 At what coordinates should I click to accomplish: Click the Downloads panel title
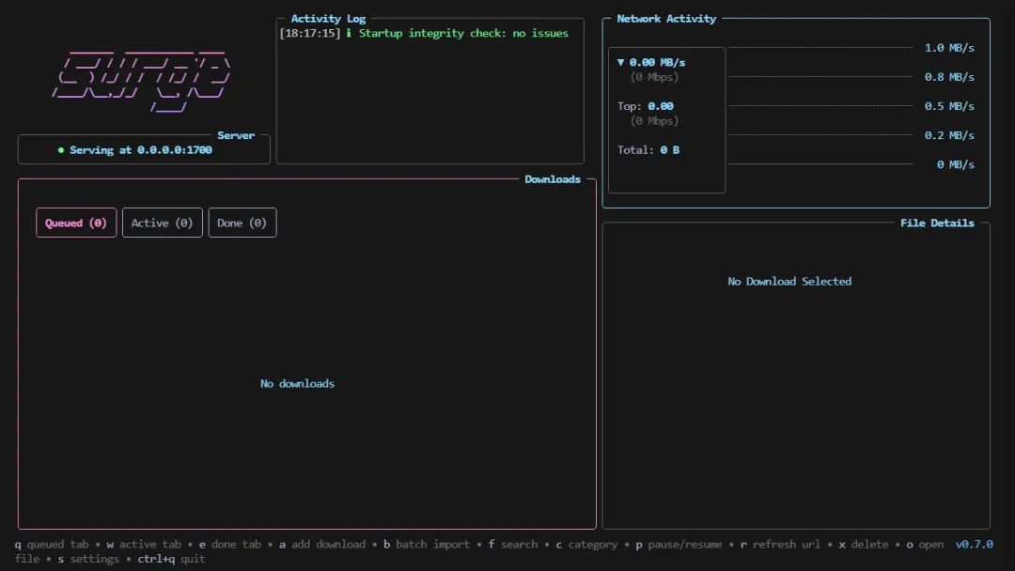553,179
